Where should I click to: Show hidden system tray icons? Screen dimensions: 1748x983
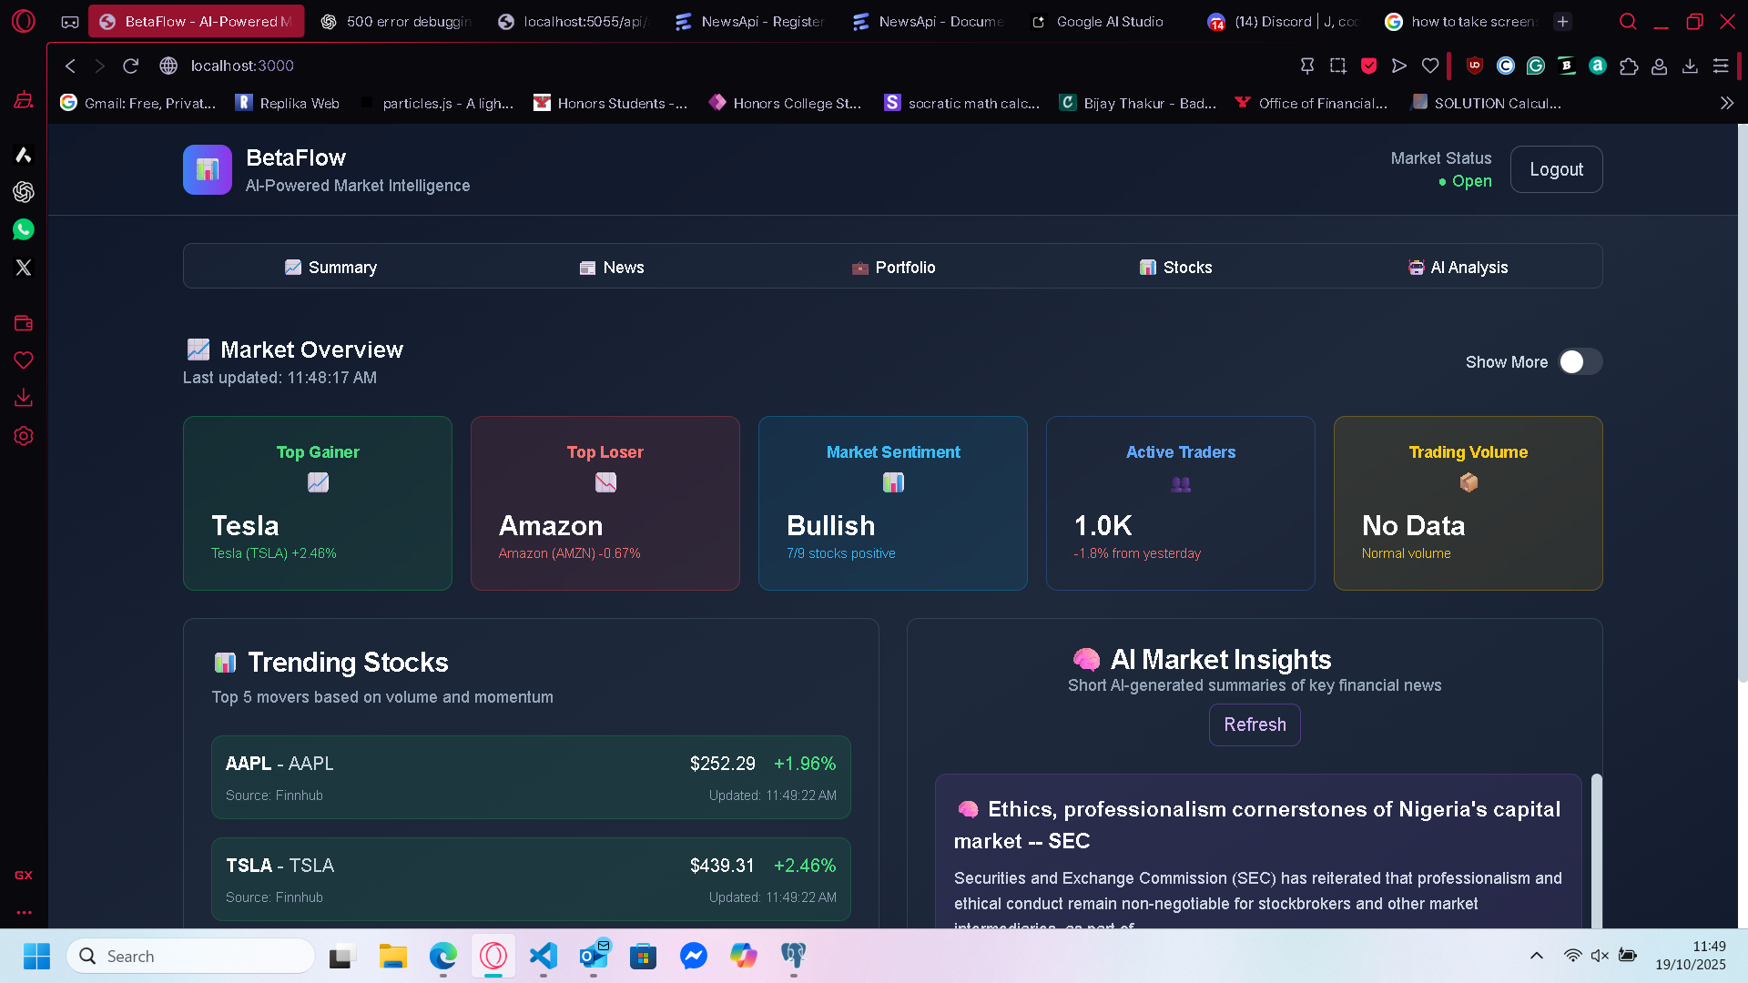(1537, 956)
